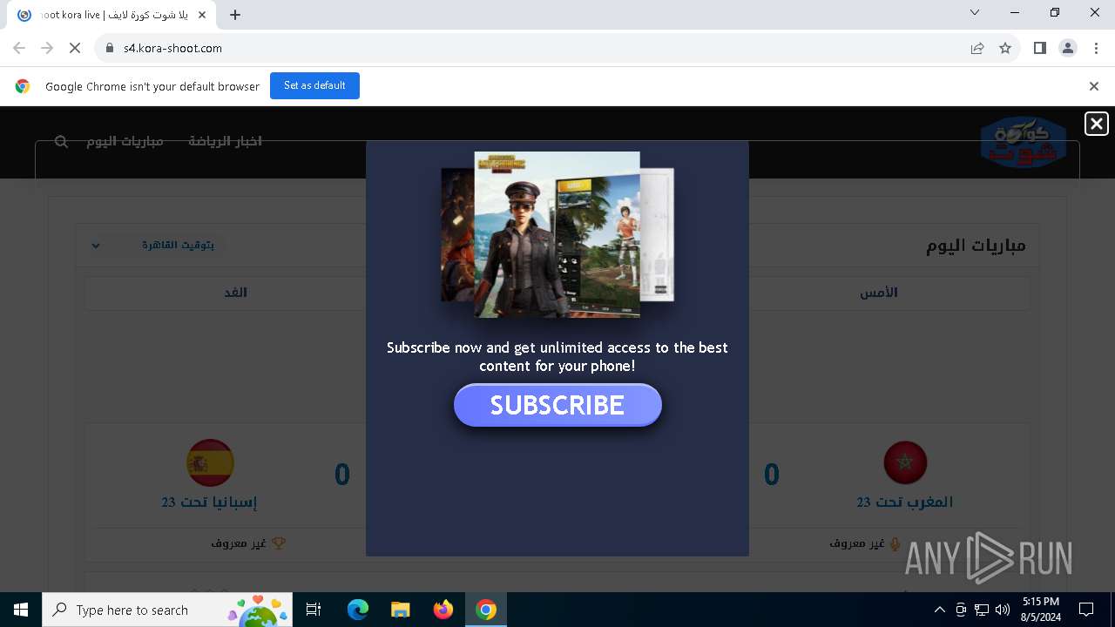Launch Firefox from taskbar

443,610
